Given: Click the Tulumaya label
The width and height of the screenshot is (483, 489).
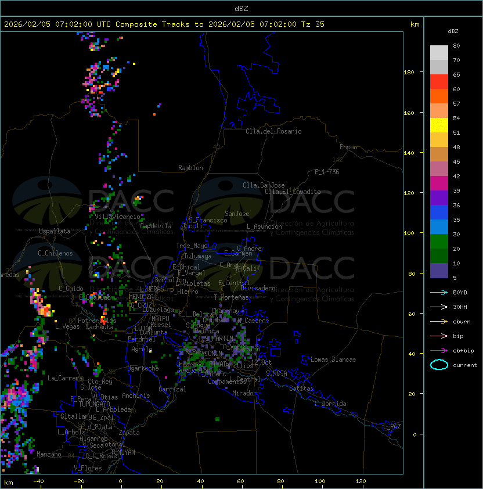Looking at the screenshot, I should point(198,256).
